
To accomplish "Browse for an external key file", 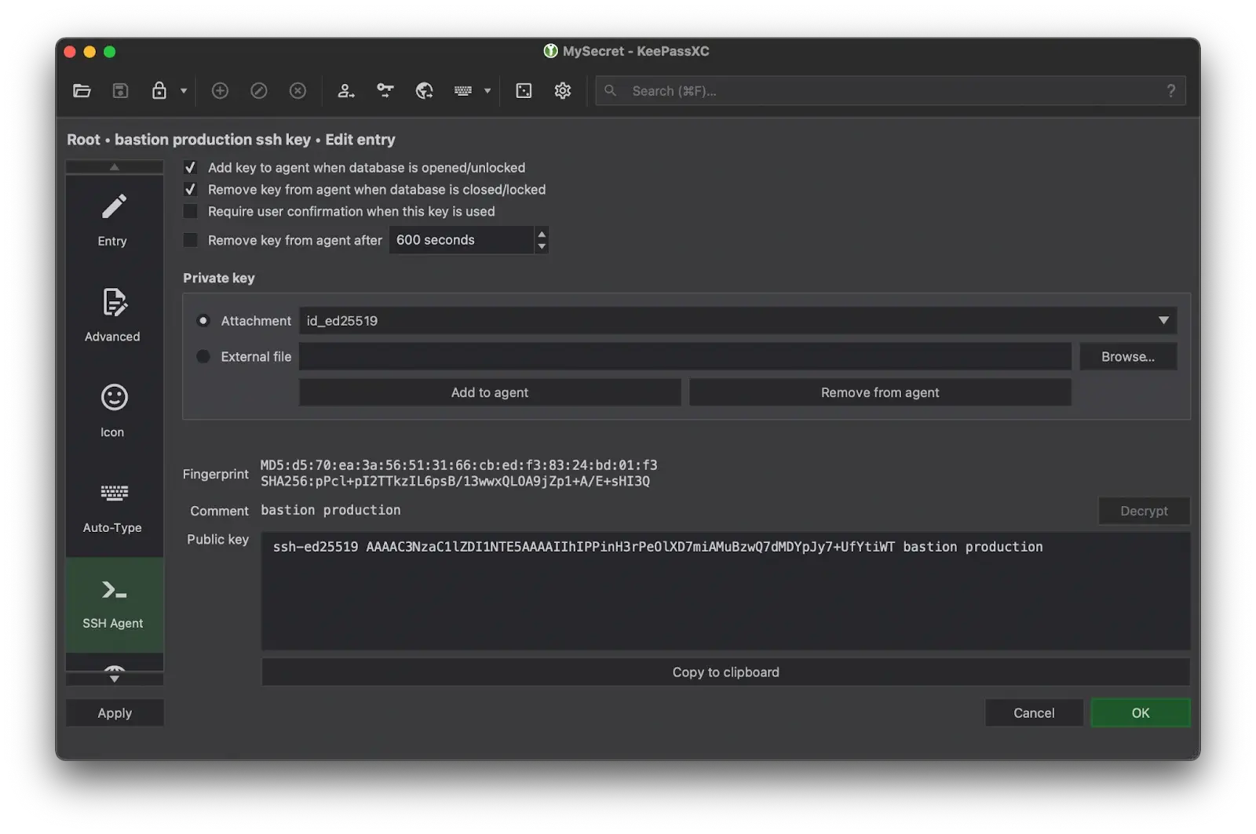I will click(1128, 356).
